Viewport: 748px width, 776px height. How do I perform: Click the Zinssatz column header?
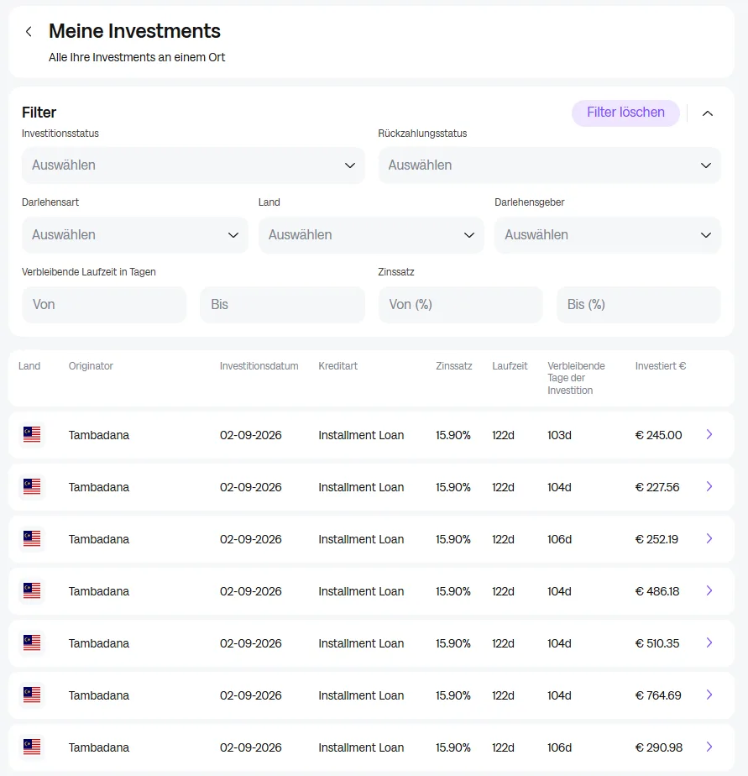(x=453, y=366)
